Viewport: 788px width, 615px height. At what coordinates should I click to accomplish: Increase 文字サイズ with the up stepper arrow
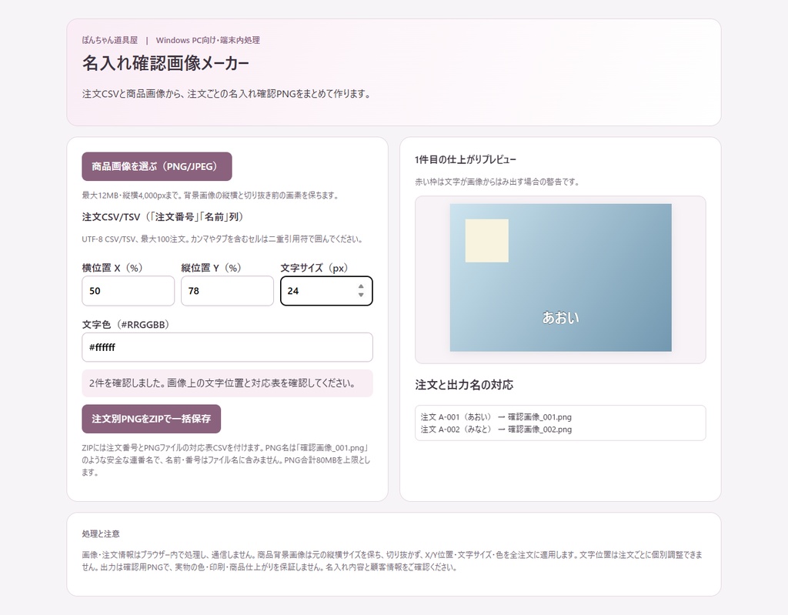pyautogui.click(x=361, y=286)
